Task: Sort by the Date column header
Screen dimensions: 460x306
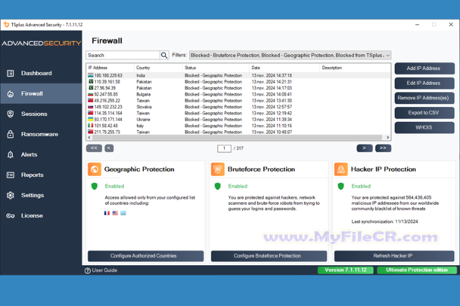Action: pos(284,68)
